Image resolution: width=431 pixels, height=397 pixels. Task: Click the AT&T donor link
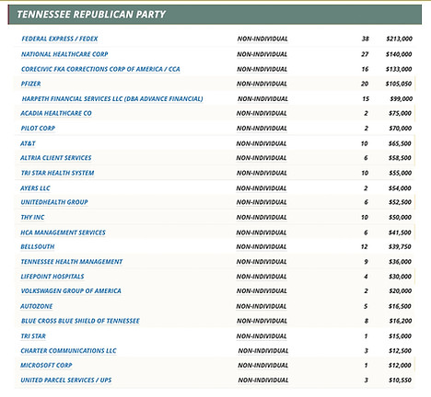(x=28, y=143)
